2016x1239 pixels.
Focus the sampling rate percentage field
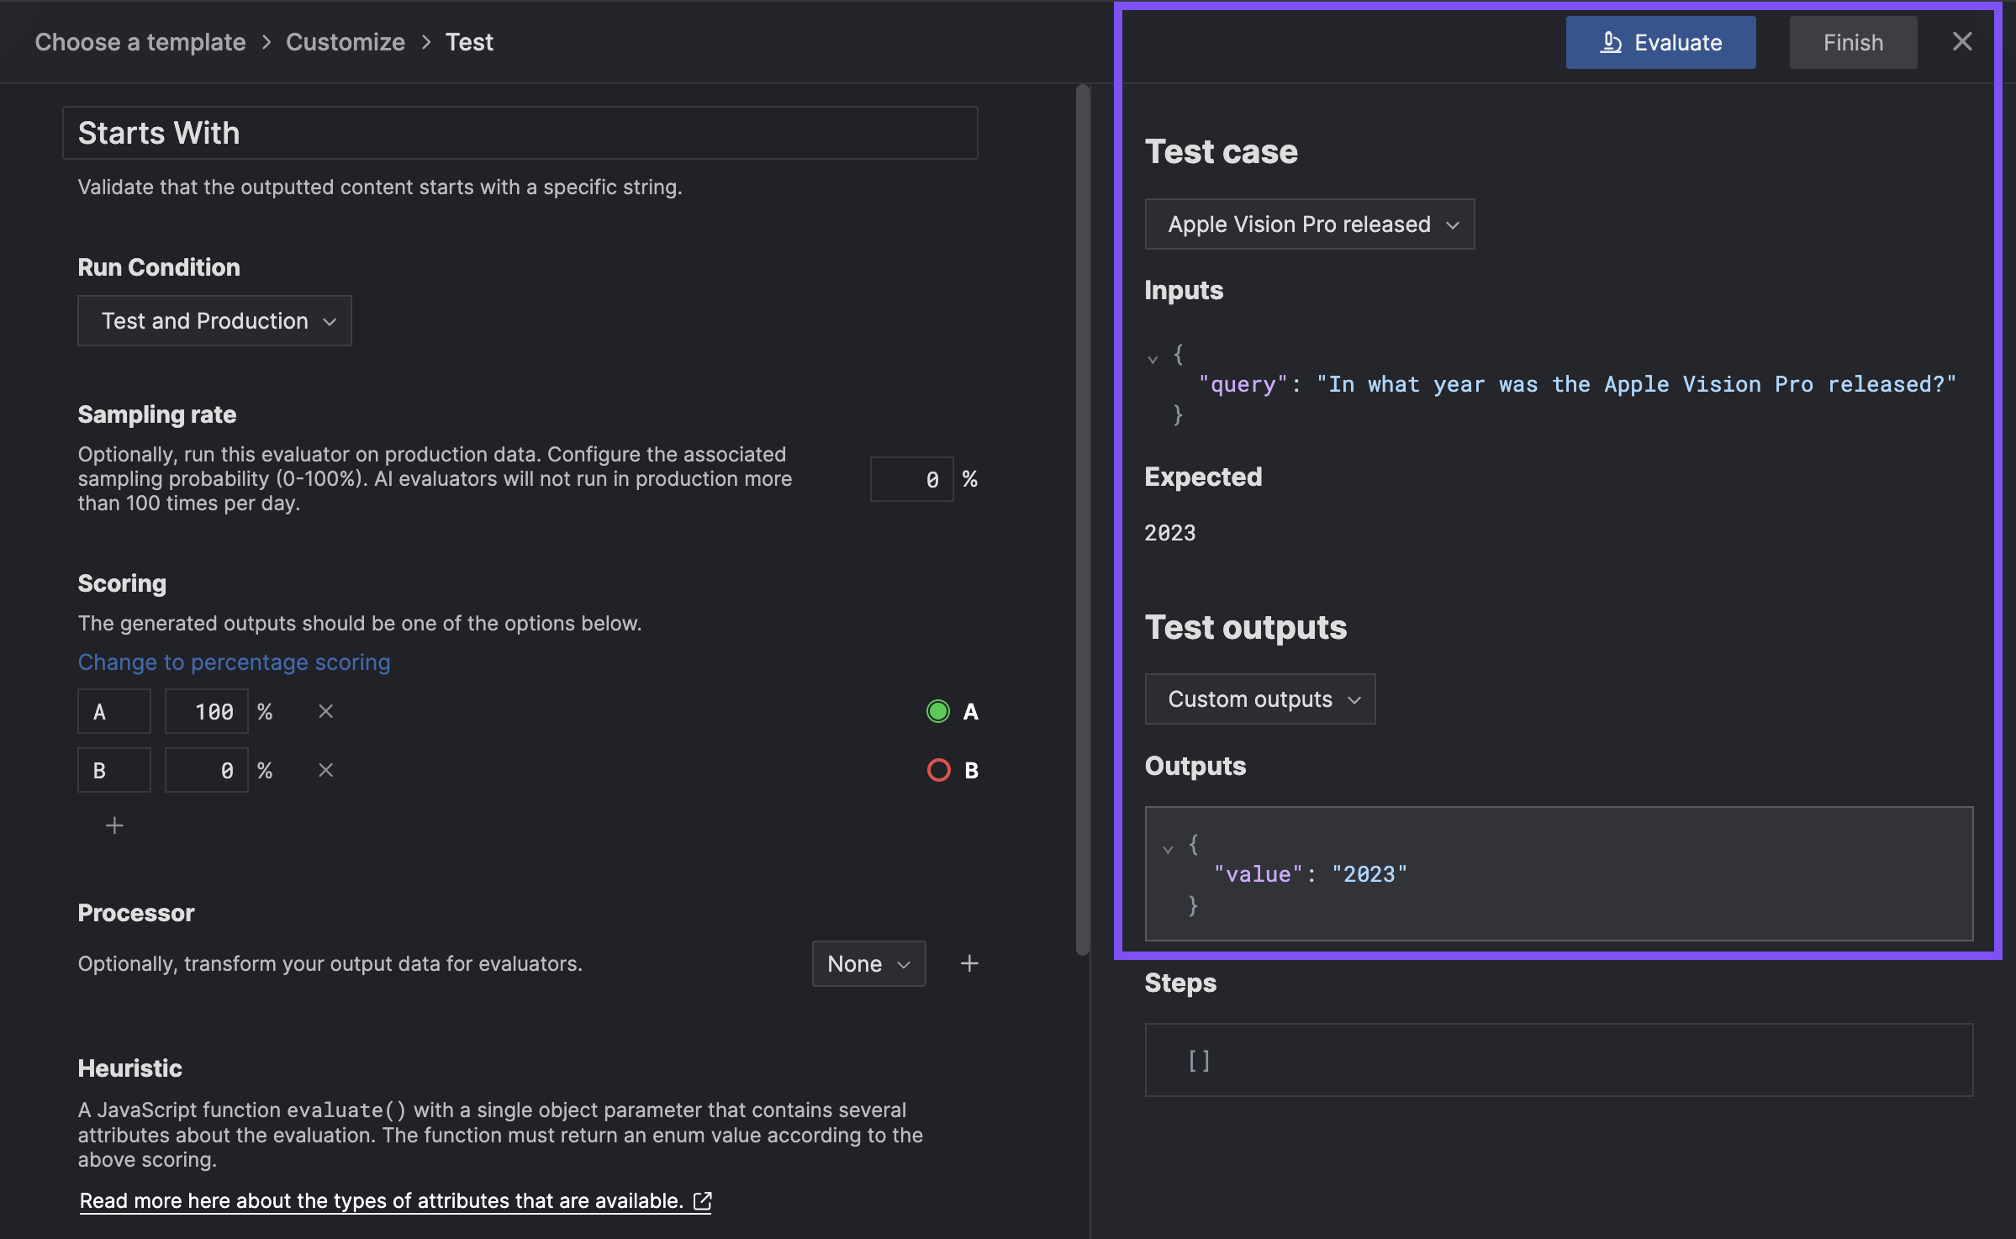[x=911, y=479]
